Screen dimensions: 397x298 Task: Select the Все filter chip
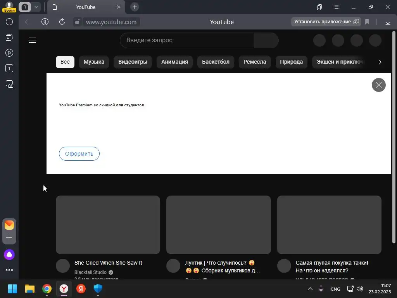(x=65, y=62)
